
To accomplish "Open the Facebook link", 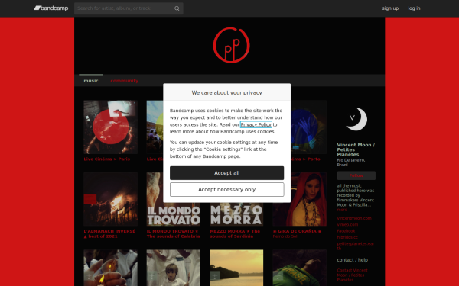I will pyautogui.click(x=346, y=231).
